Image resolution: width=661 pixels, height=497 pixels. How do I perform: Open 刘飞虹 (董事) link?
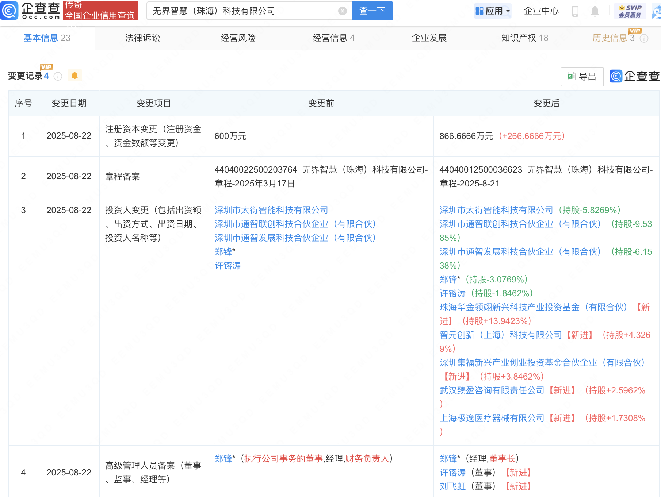[x=453, y=486]
